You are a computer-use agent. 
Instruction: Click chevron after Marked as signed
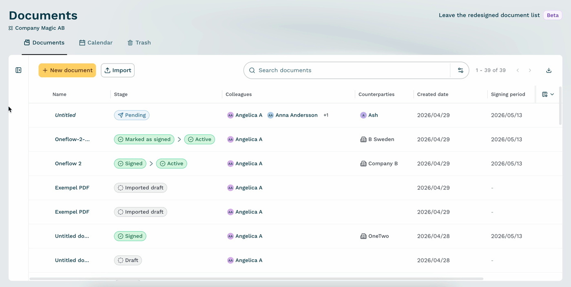(179, 139)
